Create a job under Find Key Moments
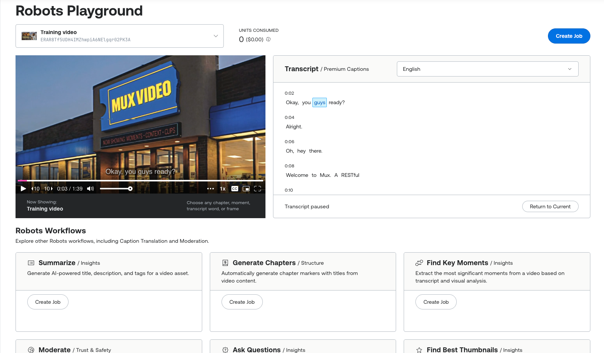The height and width of the screenshot is (353, 604). [x=436, y=302]
